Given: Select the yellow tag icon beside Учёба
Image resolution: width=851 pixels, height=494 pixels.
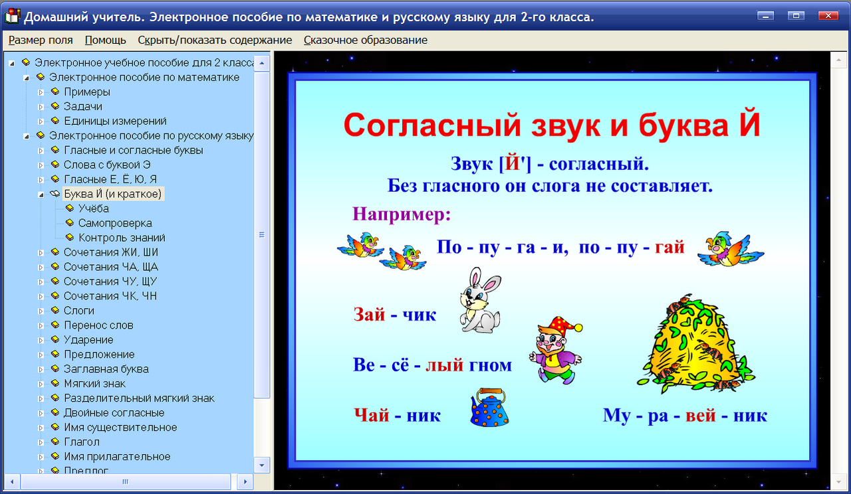Looking at the screenshot, I should pos(70,208).
